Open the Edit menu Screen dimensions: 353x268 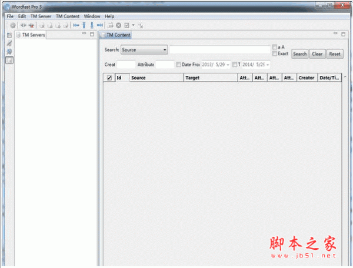22,16
